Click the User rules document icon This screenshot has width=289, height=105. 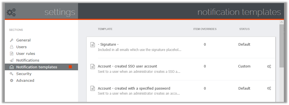click(x=12, y=53)
